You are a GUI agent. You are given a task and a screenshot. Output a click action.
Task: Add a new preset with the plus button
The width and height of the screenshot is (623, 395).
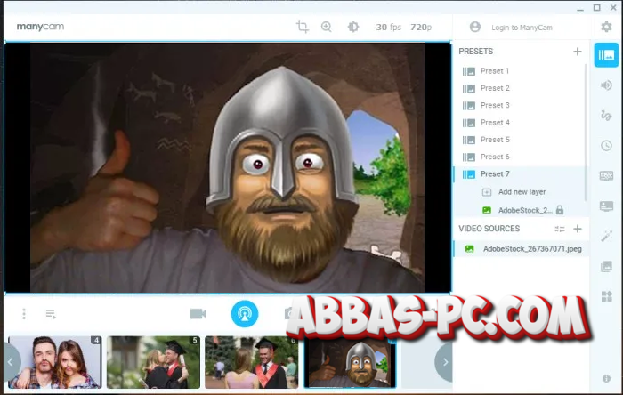click(577, 52)
